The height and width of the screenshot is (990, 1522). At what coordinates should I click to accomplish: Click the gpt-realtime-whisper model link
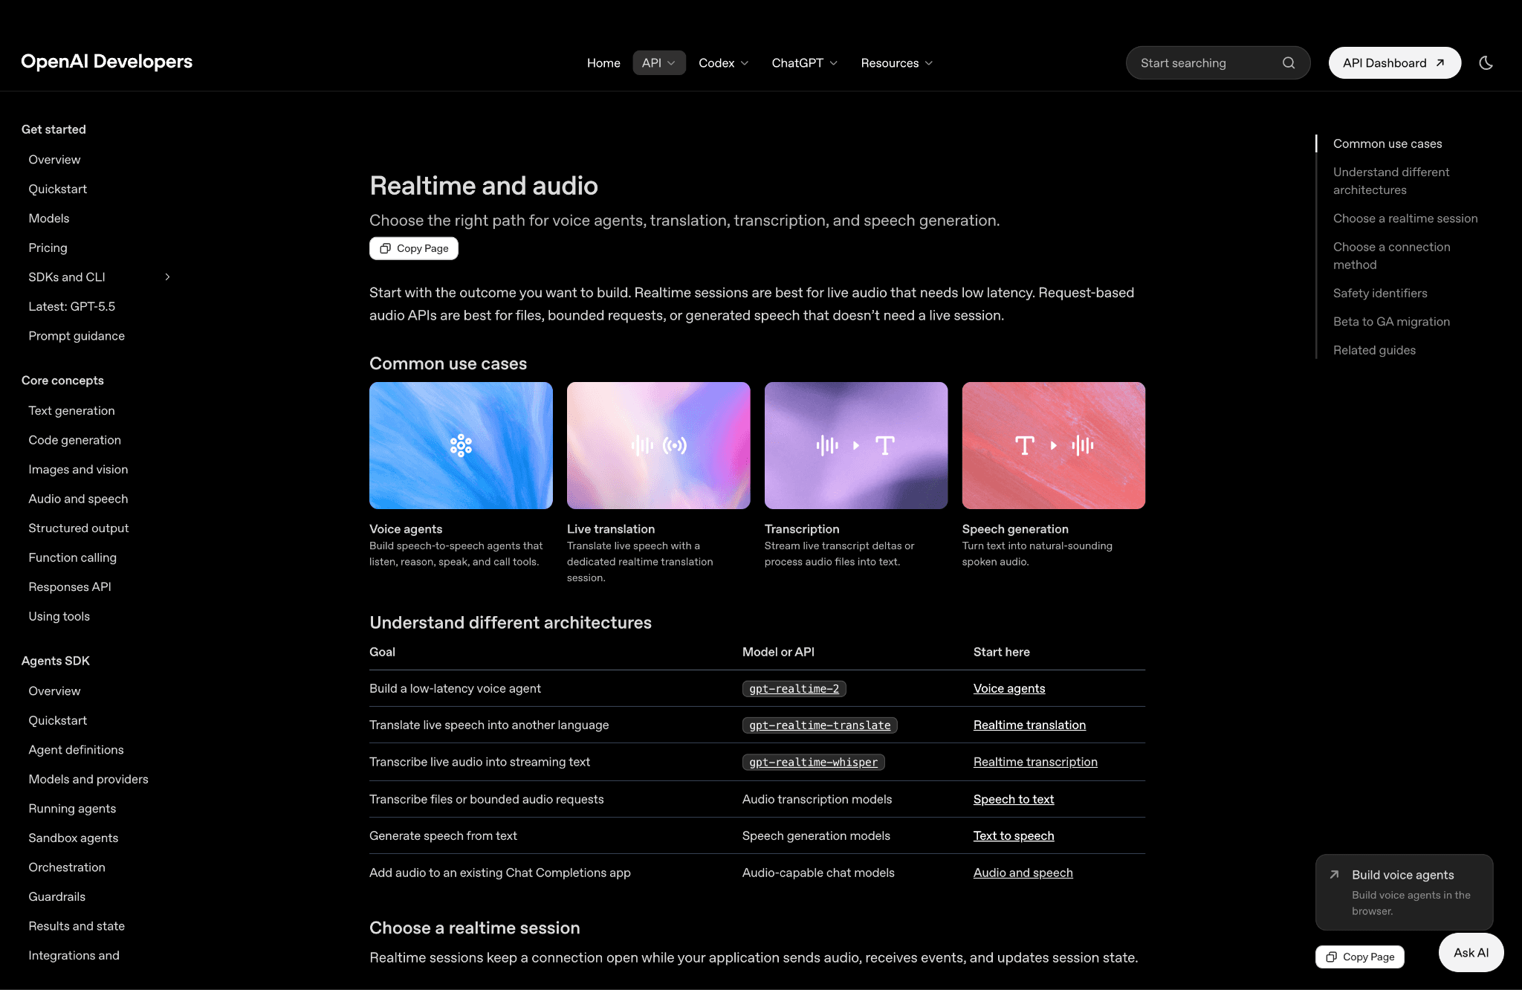(813, 763)
